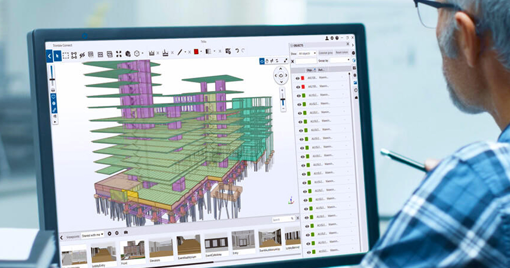Click the clock history icon in right sidebar
510x268 pixels.
pos(356,90)
